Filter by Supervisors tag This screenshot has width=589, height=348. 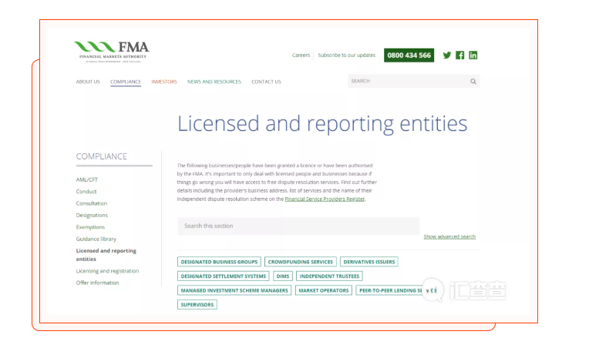point(197,305)
